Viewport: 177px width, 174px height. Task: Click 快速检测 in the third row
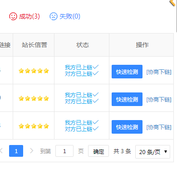127,127
